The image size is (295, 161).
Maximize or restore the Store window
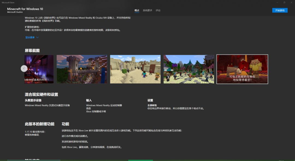(x=284, y=2)
